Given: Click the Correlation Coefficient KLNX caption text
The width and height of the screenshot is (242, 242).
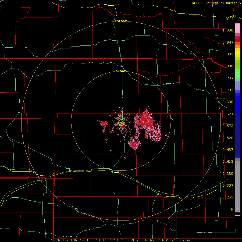Looking at the screenshot, I should tap(121, 240).
